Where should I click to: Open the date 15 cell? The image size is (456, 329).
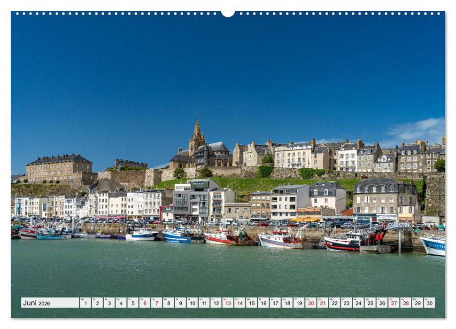[x=251, y=304]
